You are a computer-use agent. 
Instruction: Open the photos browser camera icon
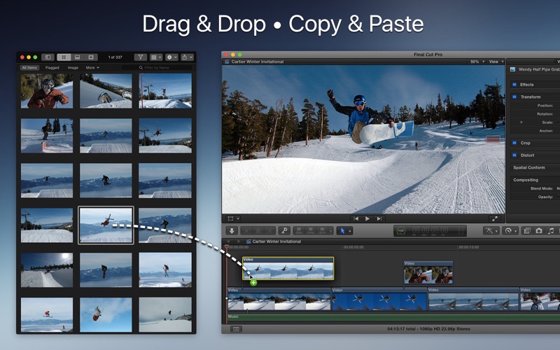pyautogui.click(x=538, y=230)
